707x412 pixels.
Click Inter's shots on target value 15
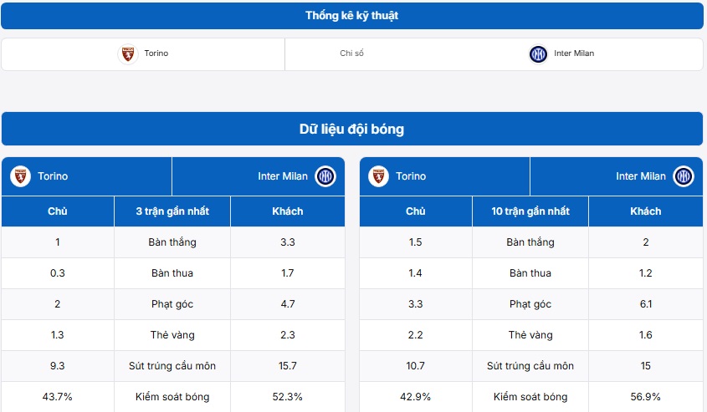[646, 366]
